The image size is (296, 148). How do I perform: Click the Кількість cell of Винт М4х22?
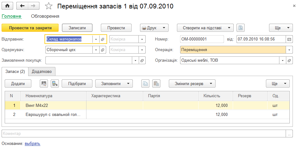(216, 105)
